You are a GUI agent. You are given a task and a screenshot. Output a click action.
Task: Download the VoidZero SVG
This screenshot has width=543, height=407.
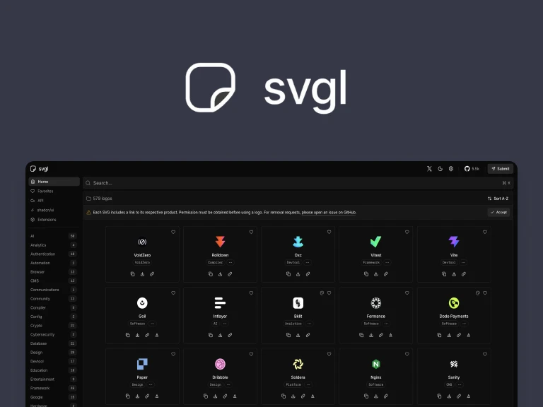point(142,273)
